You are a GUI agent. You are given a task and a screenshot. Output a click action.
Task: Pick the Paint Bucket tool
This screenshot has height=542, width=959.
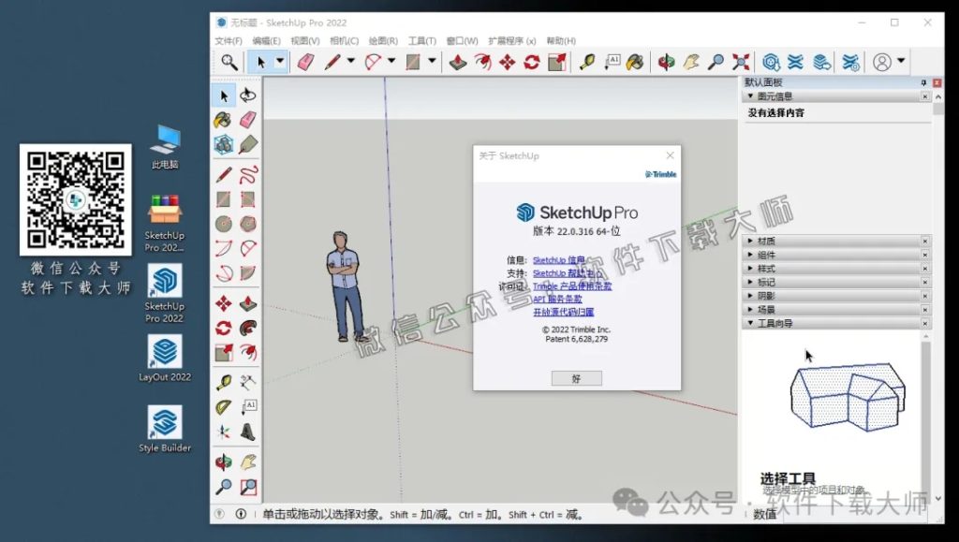(633, 61)
